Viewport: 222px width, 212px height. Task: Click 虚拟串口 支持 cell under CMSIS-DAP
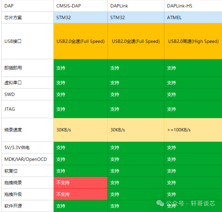point(80,83)
